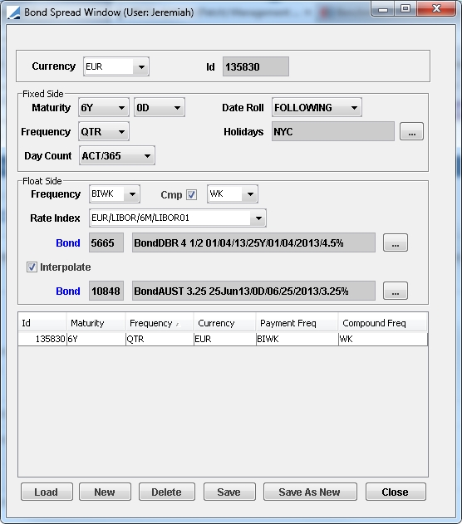Open the bond 10848 selector ellipsis button
The width and height of the screenshot is (462, 524).
[x=396, y=291]
